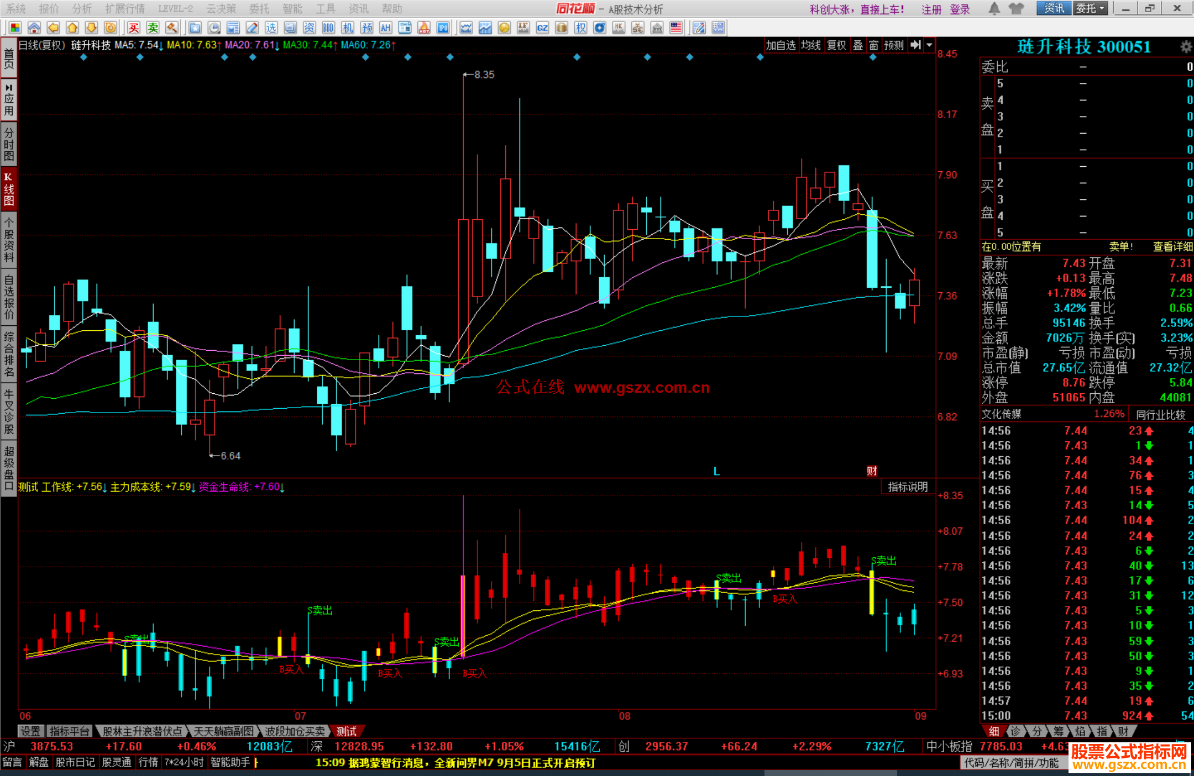The height and width of the screenshot is (776, 1194).
Task: Click the US flag market icon
Action: click(676, 28)
